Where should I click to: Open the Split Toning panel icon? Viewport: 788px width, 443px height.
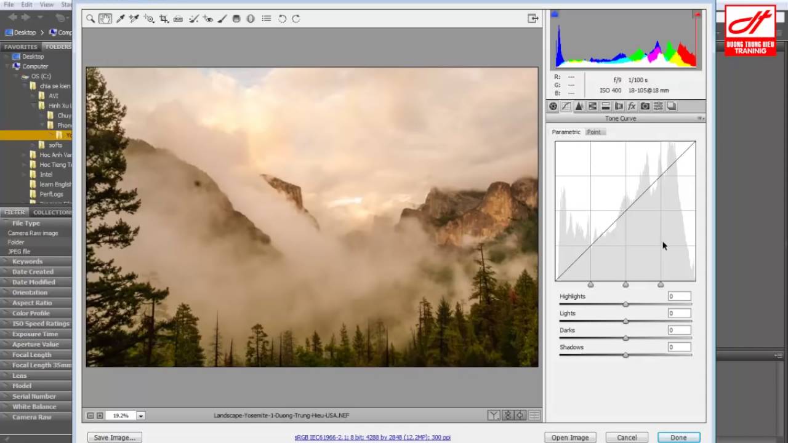pos(606,106)
